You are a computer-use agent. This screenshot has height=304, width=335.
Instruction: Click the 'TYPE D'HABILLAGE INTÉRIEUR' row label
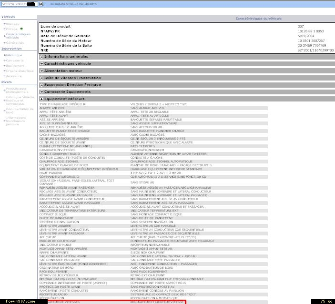click(62, 104)
